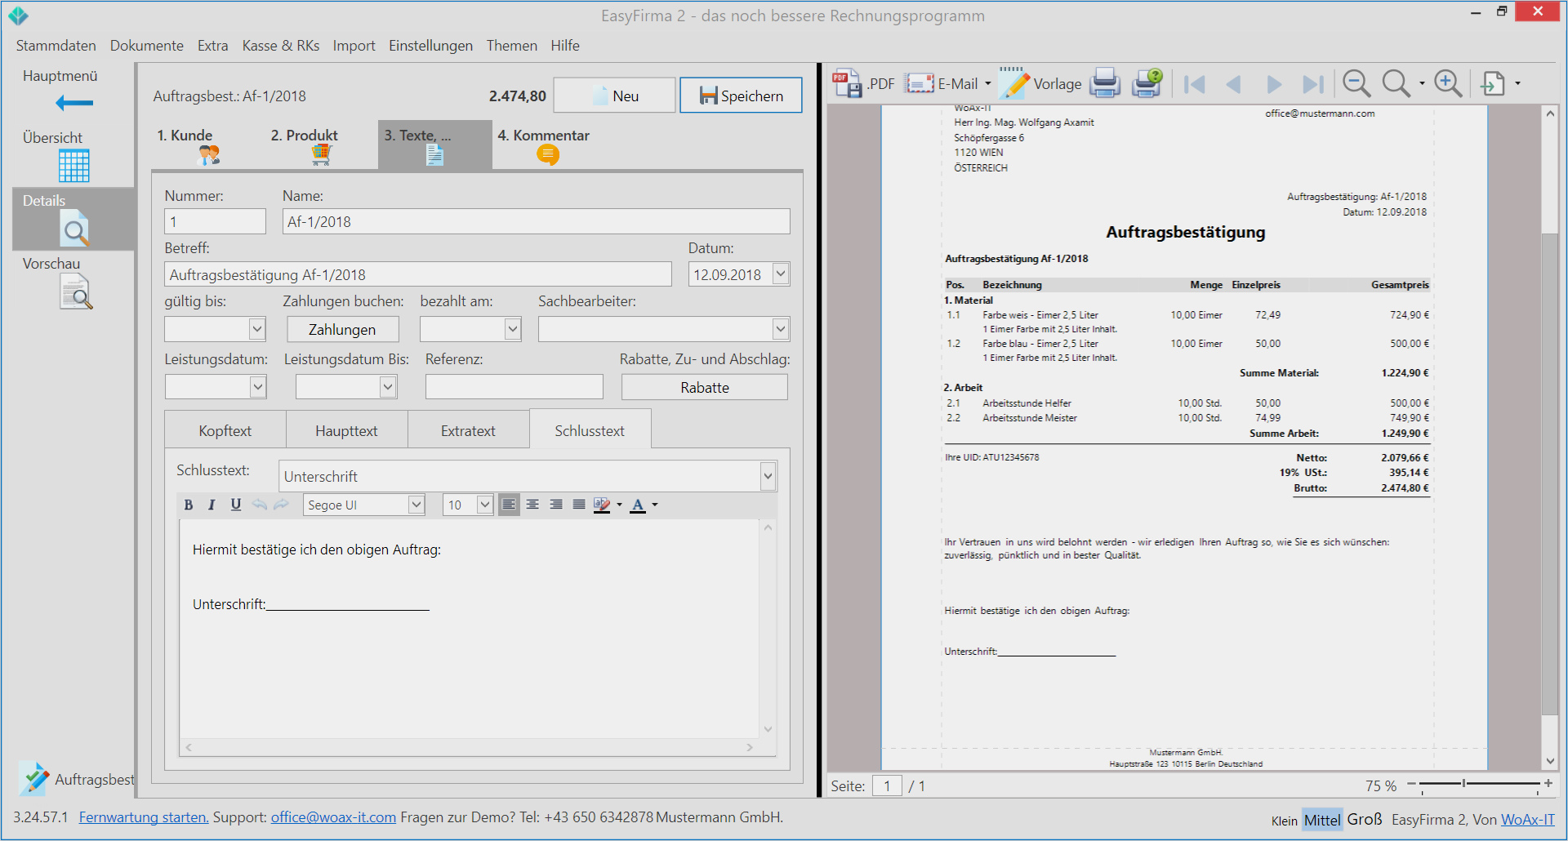Zoom in the document preview
Image resolution: width=1568 pixels, height=841 pixels.
pos(1448,83)
